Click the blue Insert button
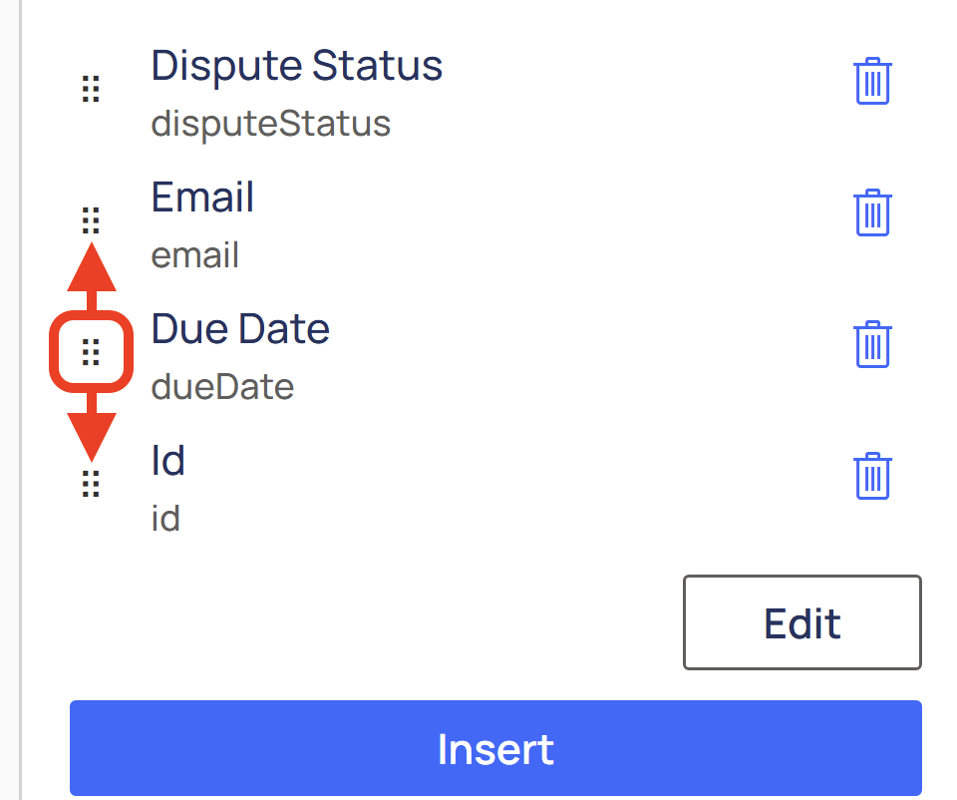Image resolution: width=957 pixels, height=800 pixels. [x=495, y=748]
